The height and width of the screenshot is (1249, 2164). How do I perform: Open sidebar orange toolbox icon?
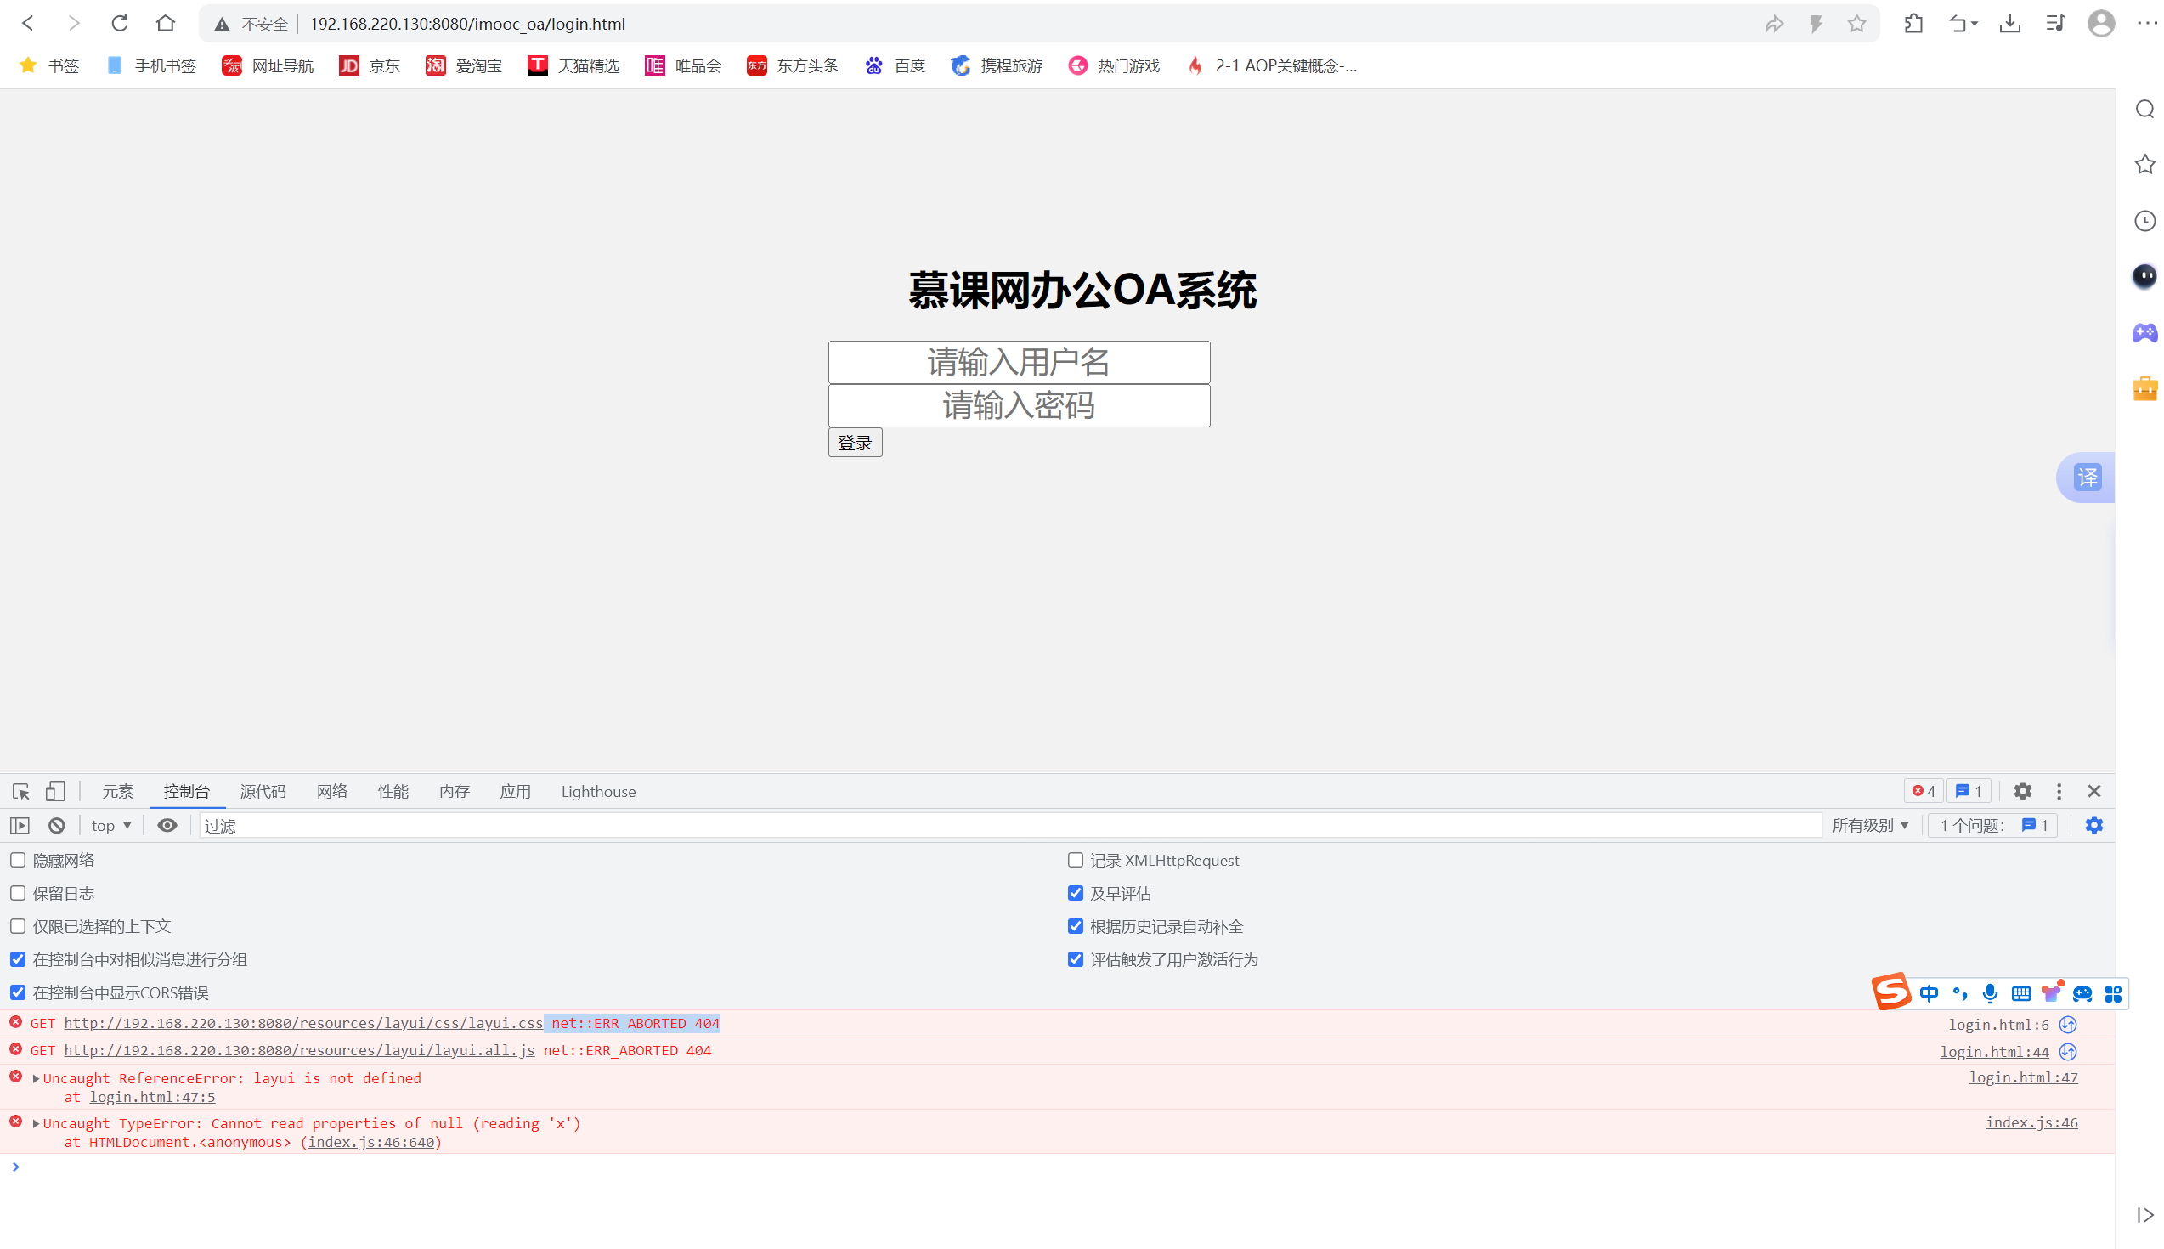click(x=2144, y=388)
